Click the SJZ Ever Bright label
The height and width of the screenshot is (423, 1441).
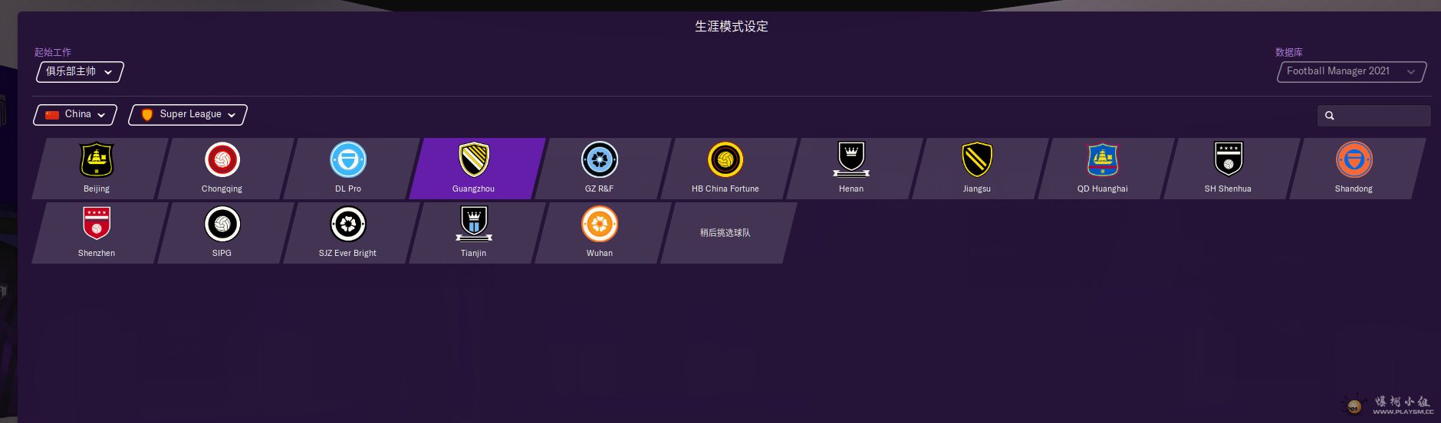348,253
